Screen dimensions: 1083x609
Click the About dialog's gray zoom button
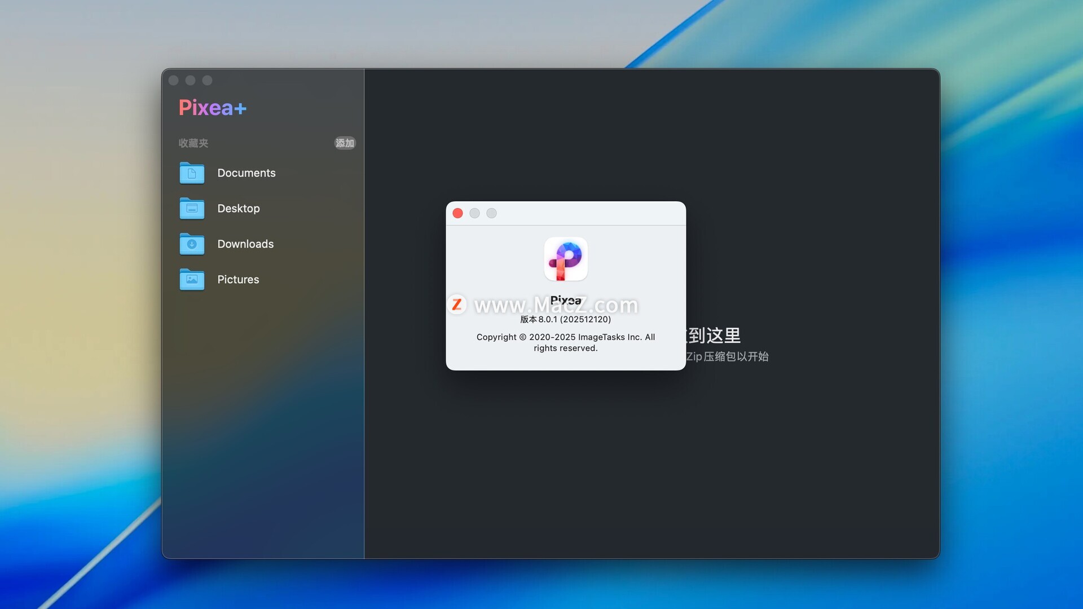coord(492,213)
